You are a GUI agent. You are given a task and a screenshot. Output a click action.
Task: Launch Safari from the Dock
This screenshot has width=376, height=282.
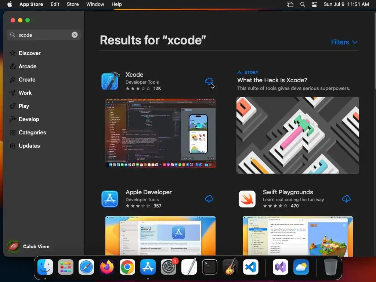click(x=86, y=267)
